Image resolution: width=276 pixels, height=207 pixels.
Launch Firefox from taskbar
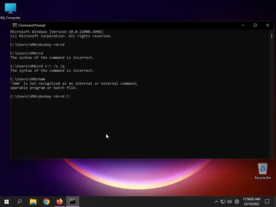[60, 202]
